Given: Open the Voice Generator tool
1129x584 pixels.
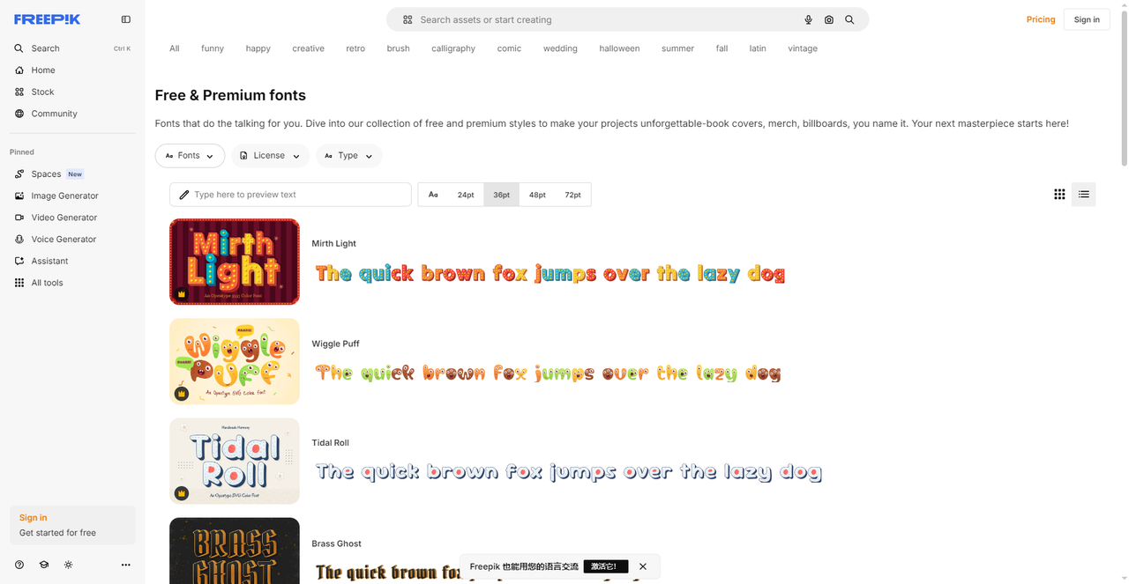Looking at the screenshot, I should (64, 240).
